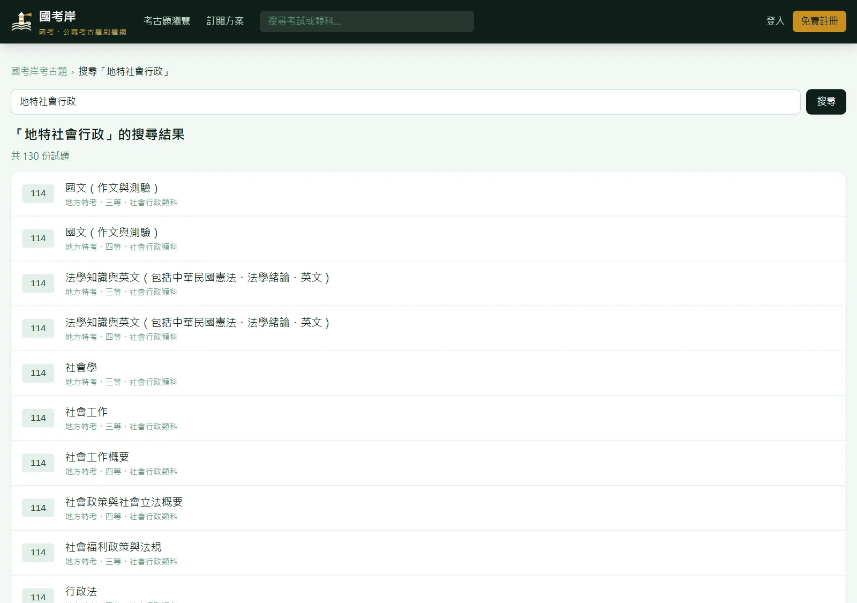Click the 114 year badge beside 社會學

tap(38, 373)
